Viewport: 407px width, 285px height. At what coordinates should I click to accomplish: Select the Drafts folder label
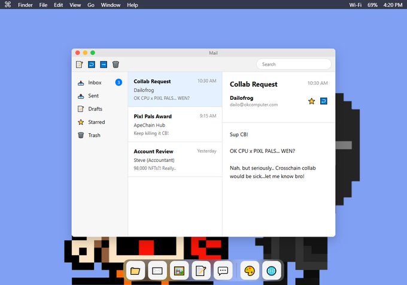[x=95, y=109]
